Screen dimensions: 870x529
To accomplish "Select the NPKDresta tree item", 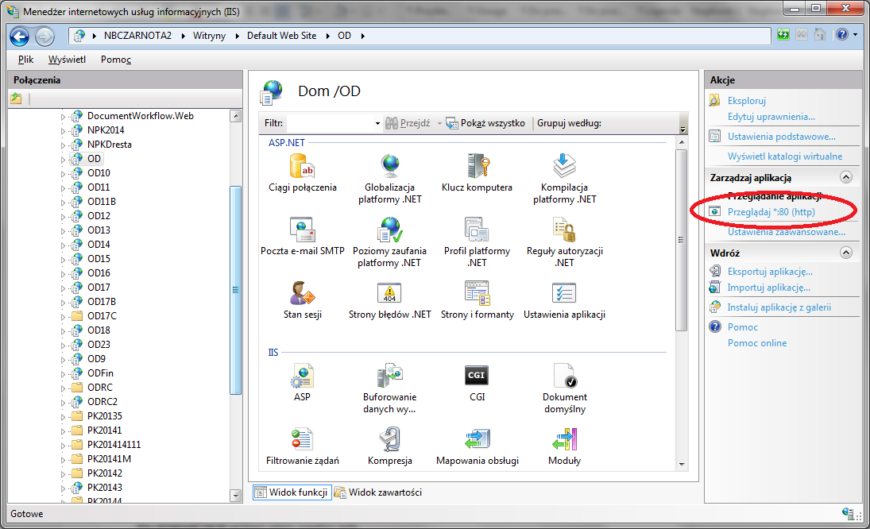I will 110,145.
